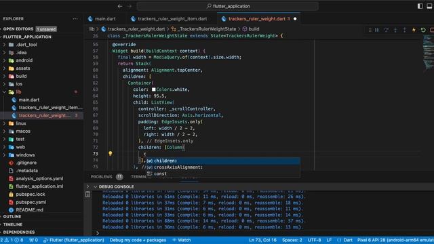This screenshot has height=244, width=434.
Task: Click debug console filter icon at left
Action: tap(87, 195)
